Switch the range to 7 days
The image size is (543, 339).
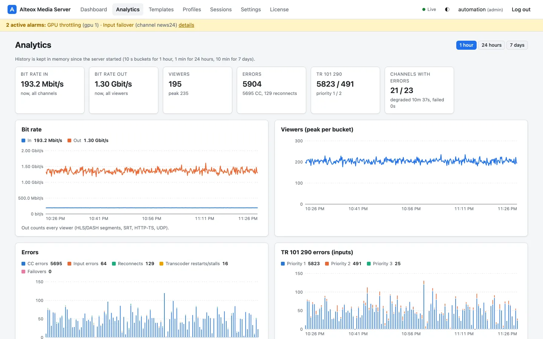click(x=517, y=45)
